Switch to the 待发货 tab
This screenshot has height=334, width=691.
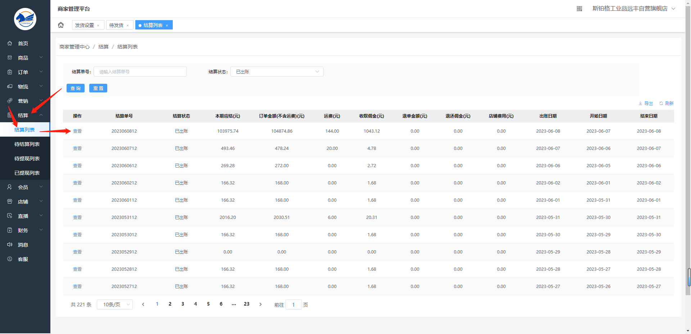pos(116,25)
